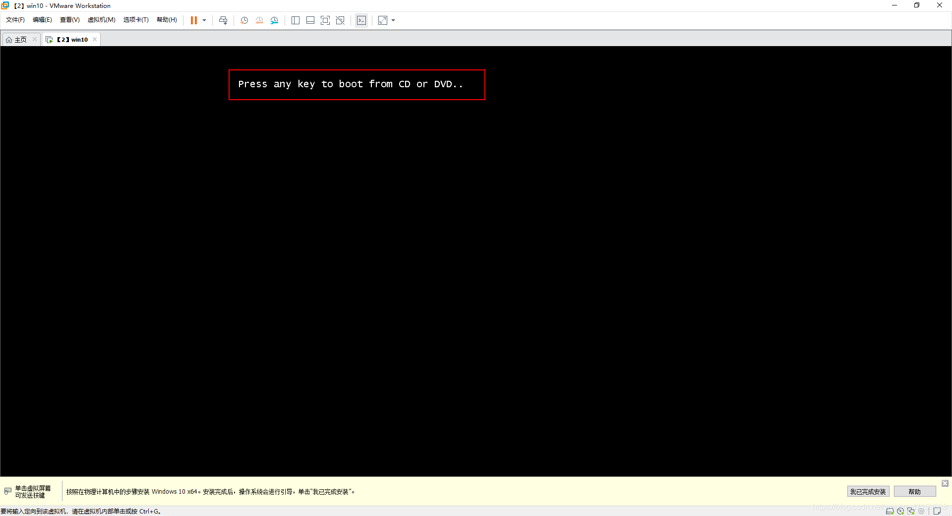Toggle Unity mode icon
This screenshot has height=516, width=952.
tap(340, 20)
